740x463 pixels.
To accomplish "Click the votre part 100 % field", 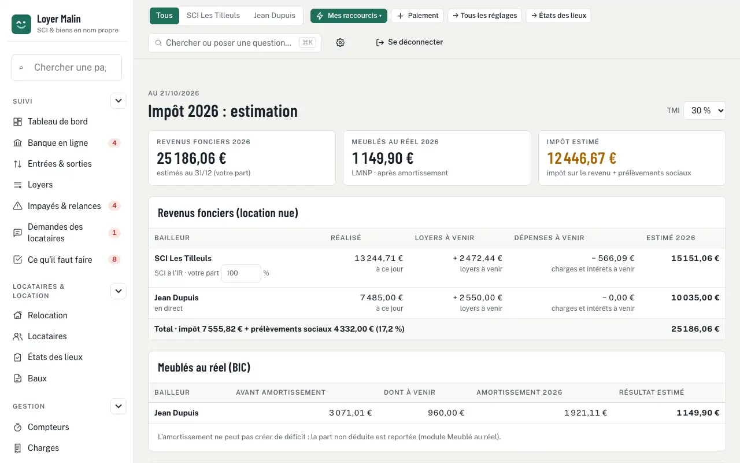I will (x=241, y=273).
